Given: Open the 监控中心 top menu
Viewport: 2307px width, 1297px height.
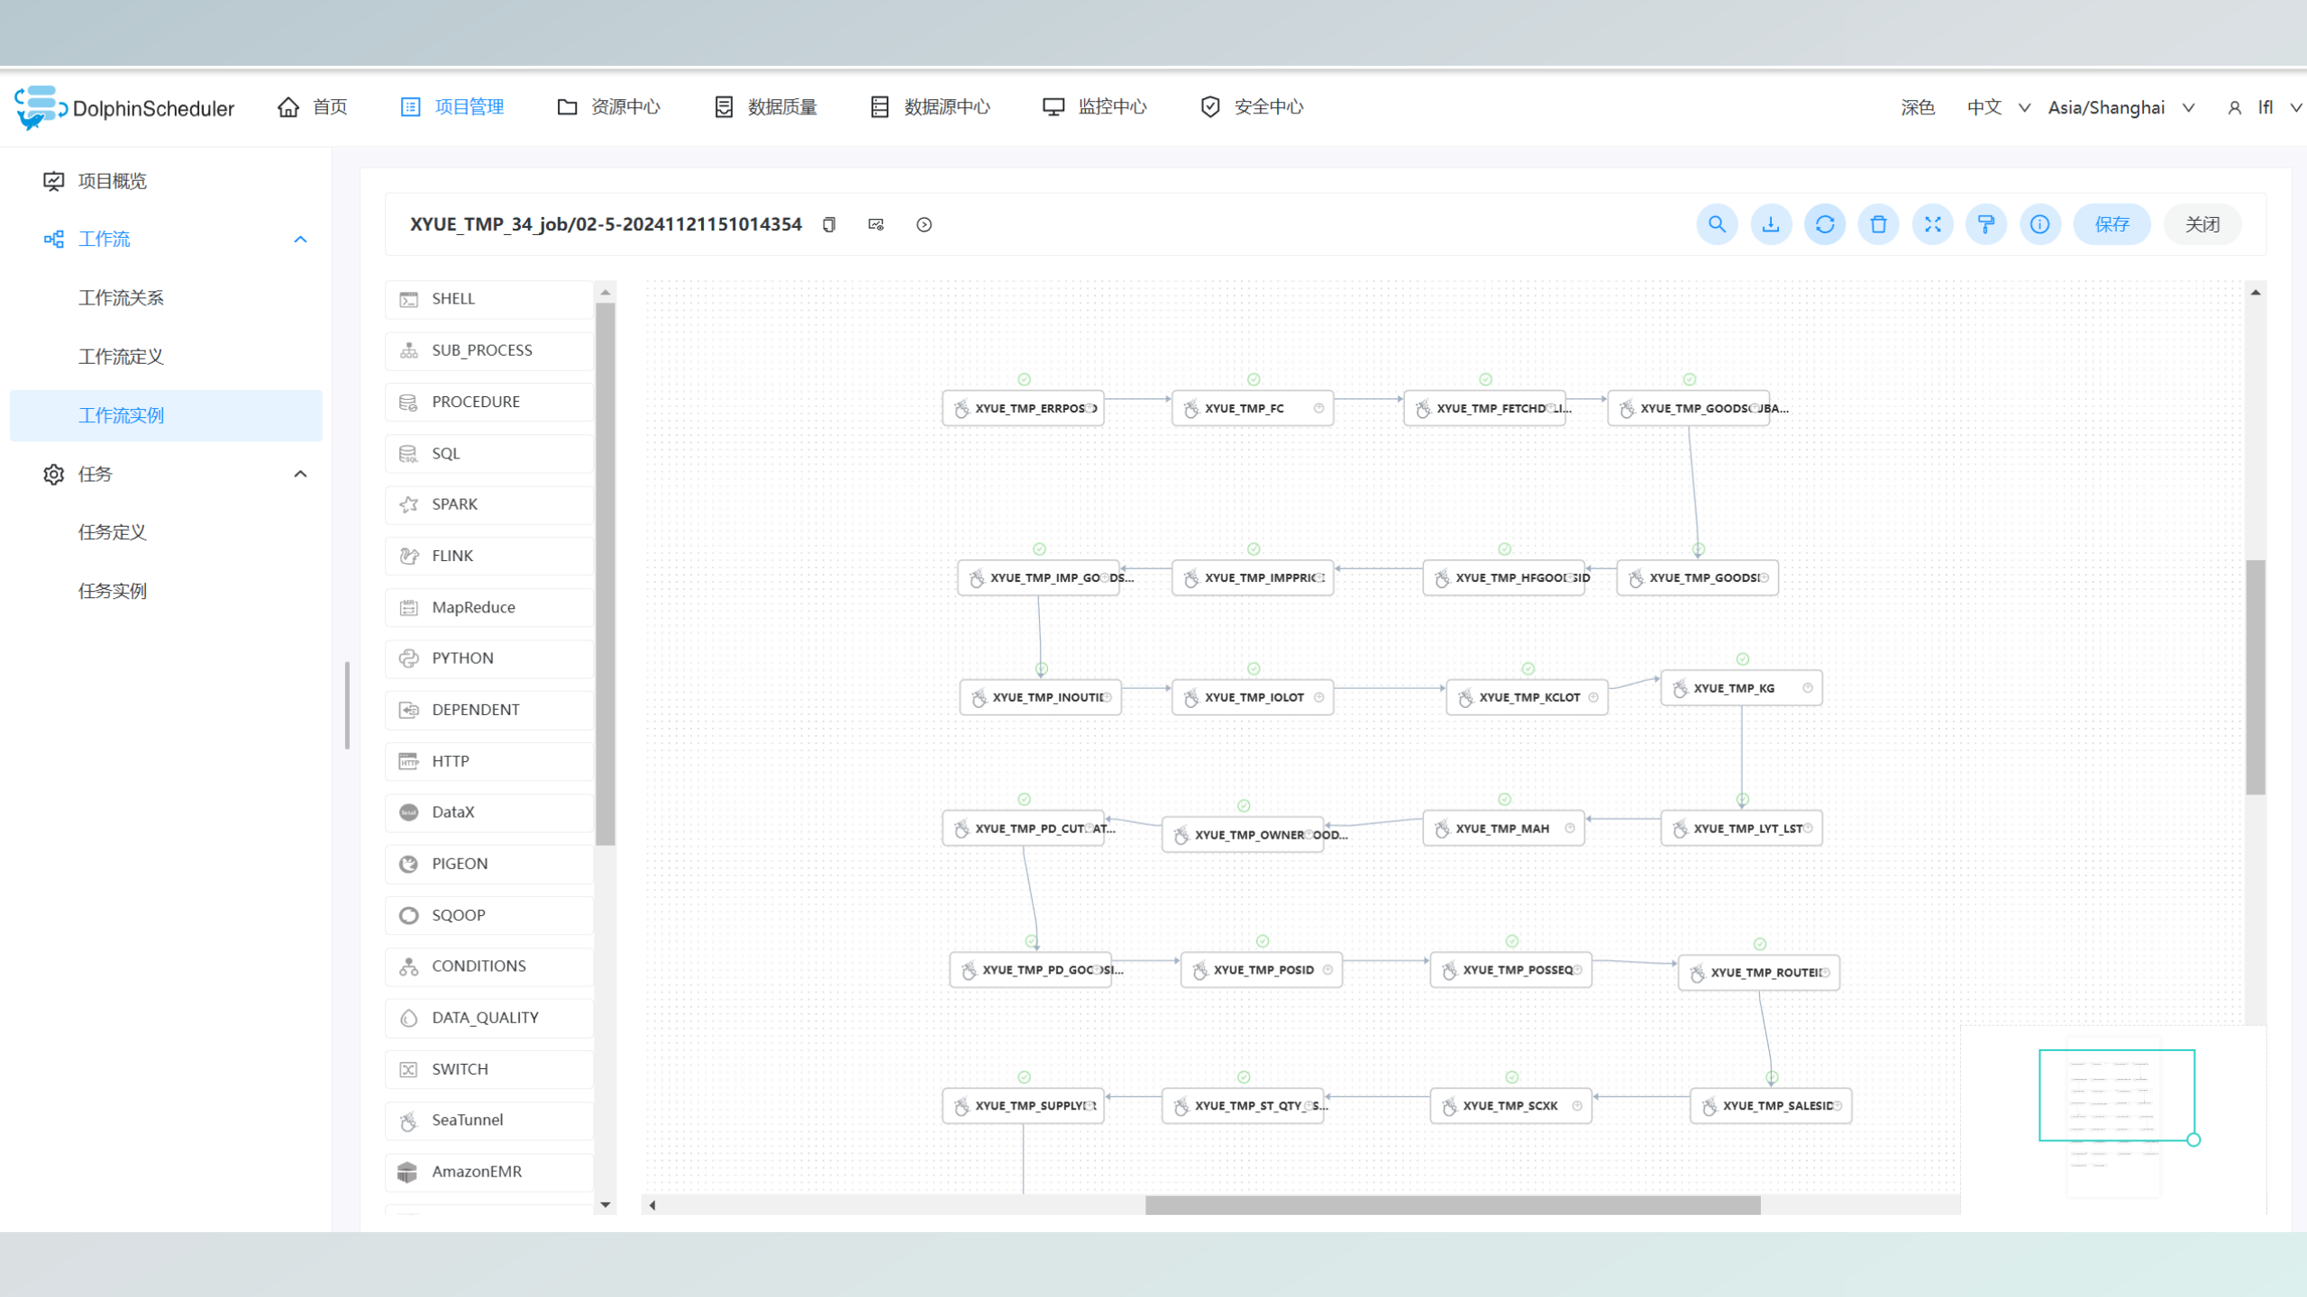Looking at the screenshot, I should tap(1094, 107).
